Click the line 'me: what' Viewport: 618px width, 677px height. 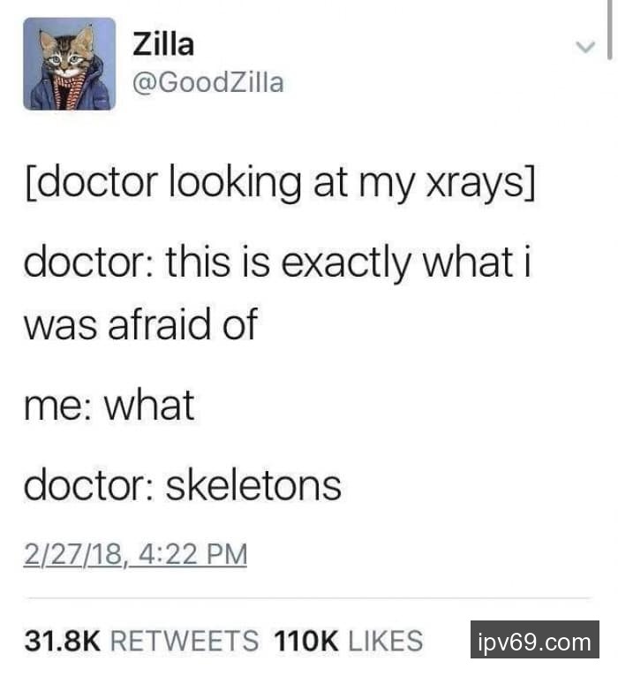[109, 405]
